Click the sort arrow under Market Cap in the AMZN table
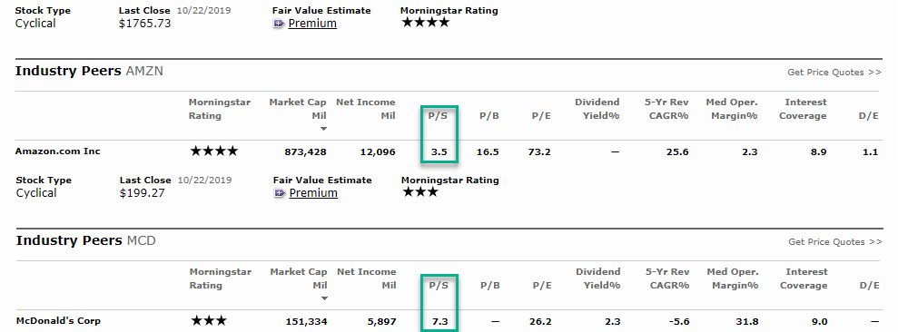Viewport: 898px width, 332px height. 323,129
